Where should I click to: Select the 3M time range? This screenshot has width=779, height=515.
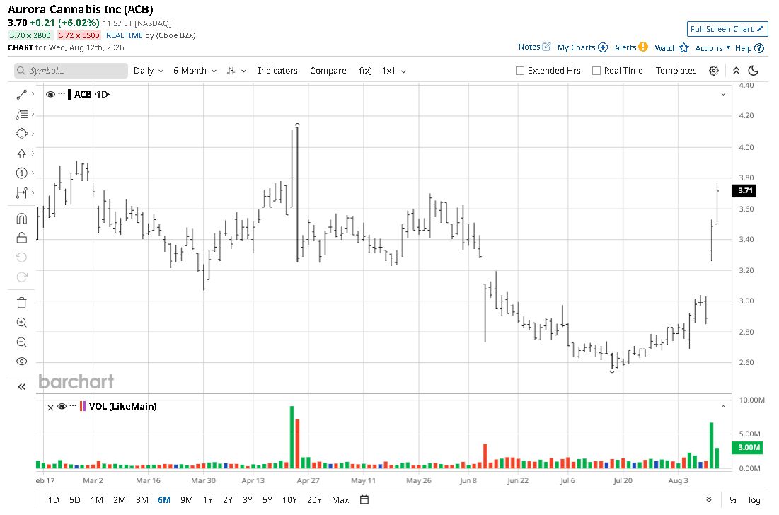[x=142, y=499]
